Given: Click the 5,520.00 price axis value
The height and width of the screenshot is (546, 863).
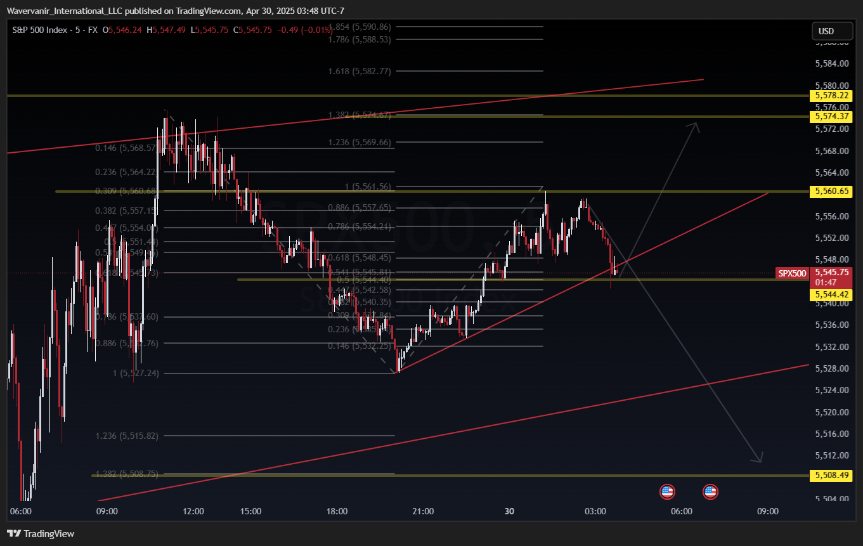Looking at the screenshot, I should pyautogui.click(x=831, y=412).
